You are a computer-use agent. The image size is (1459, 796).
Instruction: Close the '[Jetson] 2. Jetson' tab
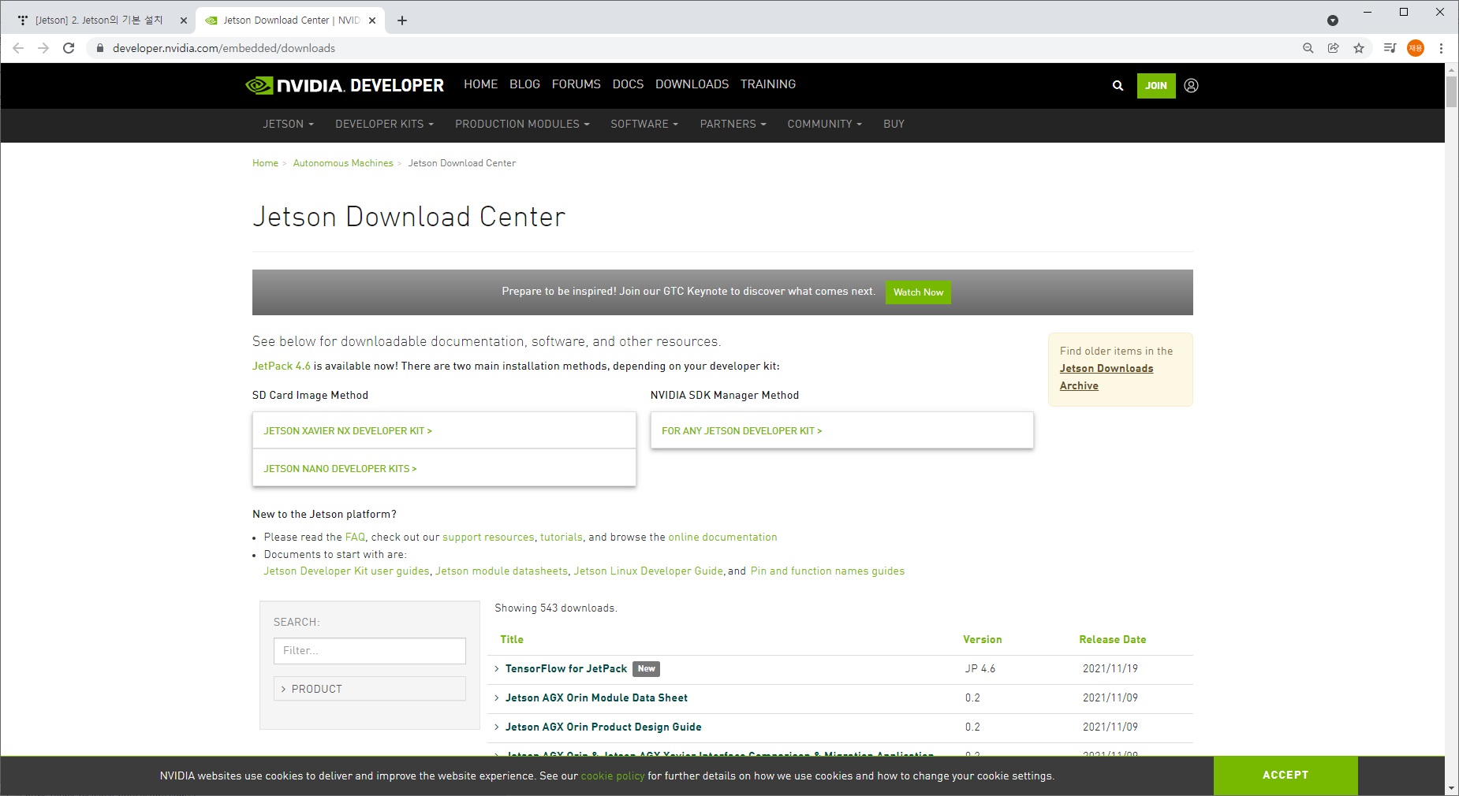coord(183,20)
